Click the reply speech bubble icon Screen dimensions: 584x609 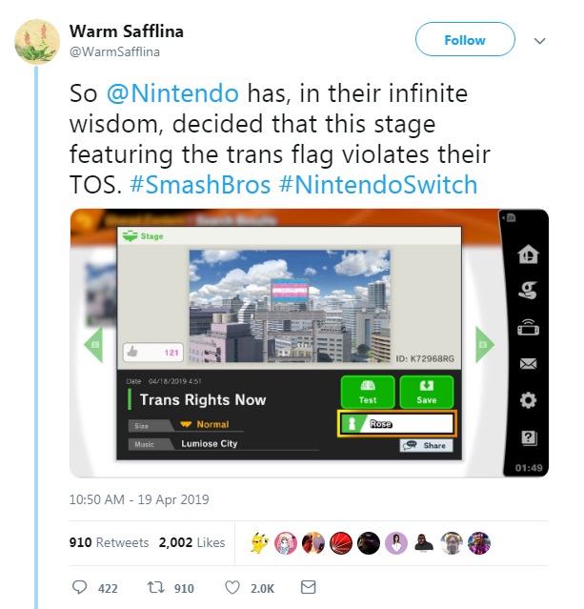[x=80, y=587]
